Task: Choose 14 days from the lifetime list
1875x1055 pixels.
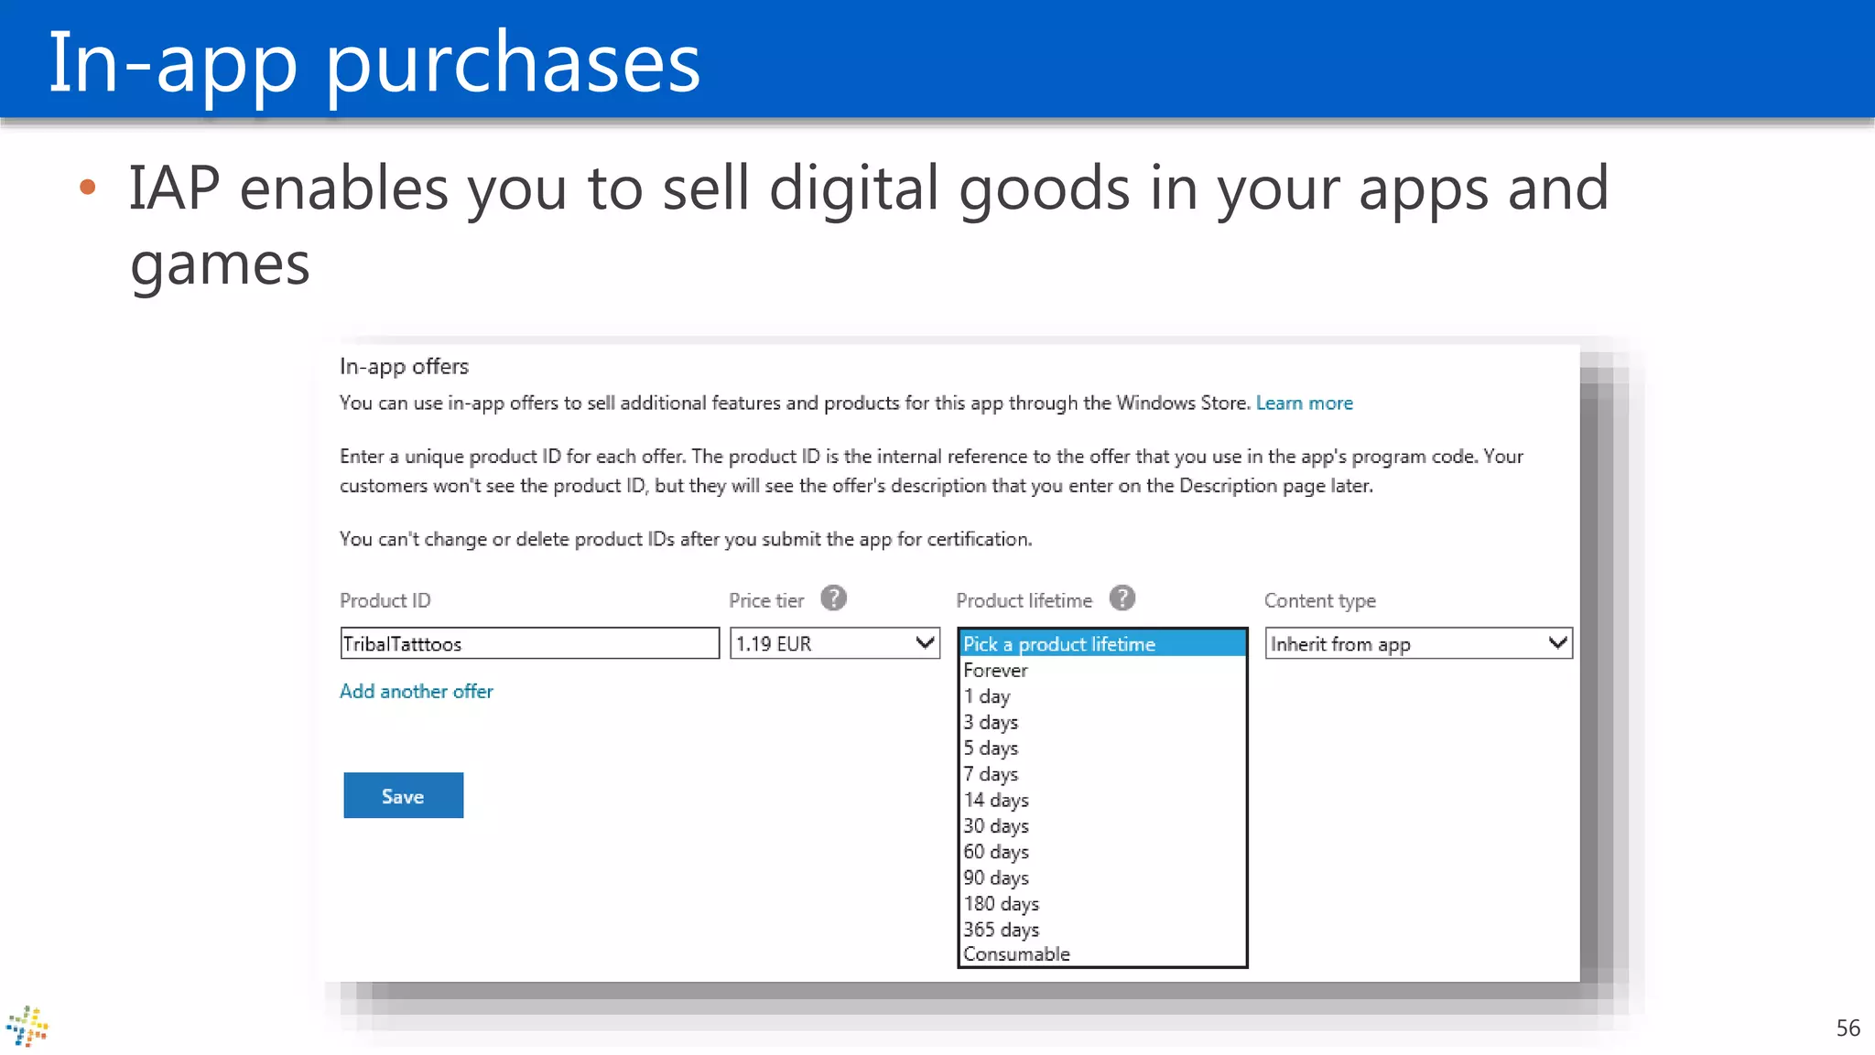Action: [1102, 800]
